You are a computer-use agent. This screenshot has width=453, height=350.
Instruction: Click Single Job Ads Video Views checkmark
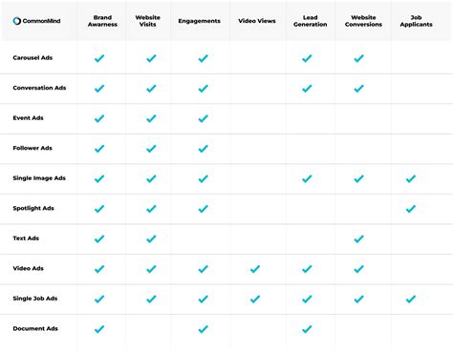[255, 299]
